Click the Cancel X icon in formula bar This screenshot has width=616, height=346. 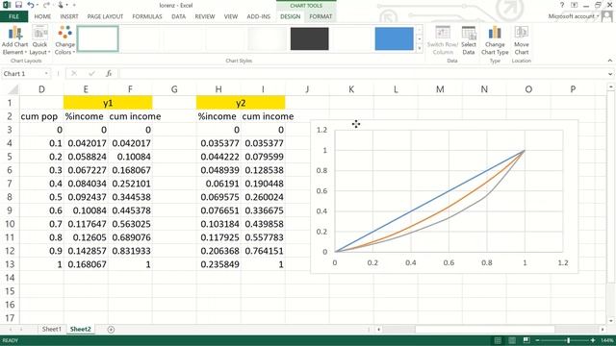(74, 73)
